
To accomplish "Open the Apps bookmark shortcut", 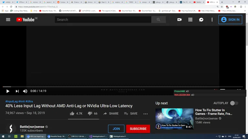I will pyautogui.click(x=5, y=11).
